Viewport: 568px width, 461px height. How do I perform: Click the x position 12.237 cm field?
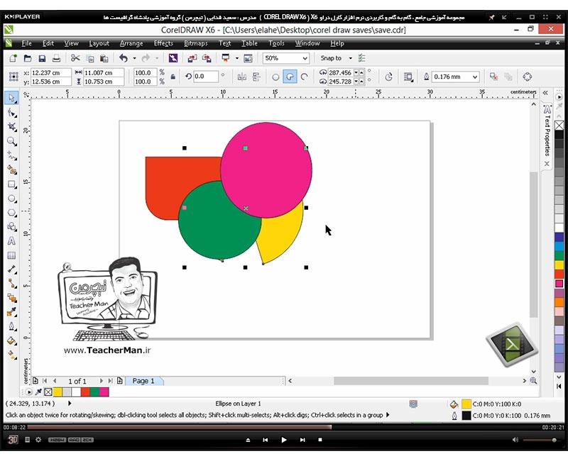point(50,73)
